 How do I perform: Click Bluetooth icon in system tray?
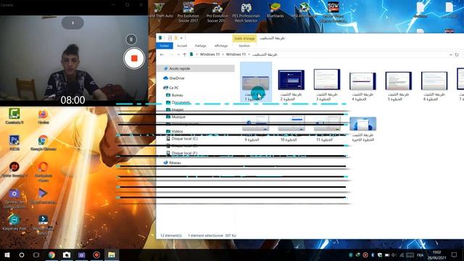point(373,254)
